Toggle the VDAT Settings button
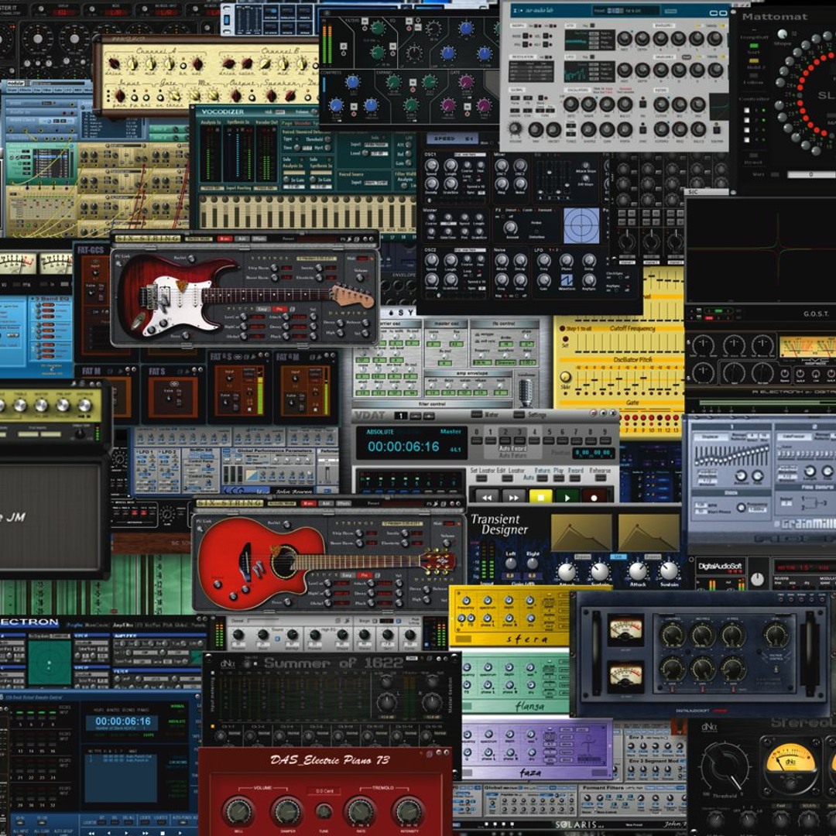This screenshot has width=836, height=836. coord(519,414)
